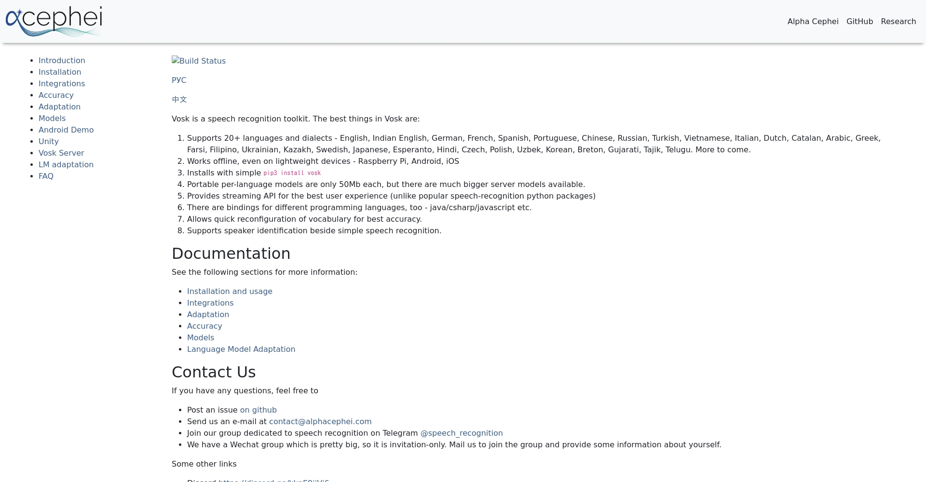Open the Research nav link

898,21
